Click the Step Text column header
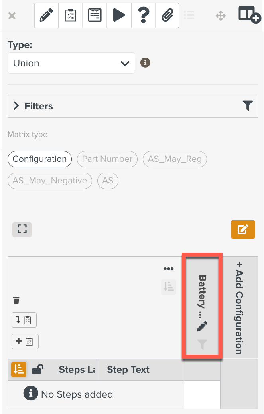The height and width of the screenshot is (414, 264). pyautogui.click(x=128, y=370)
